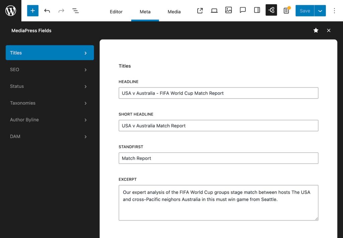Open the comments icon in the toolbar
The height and width of the screenshot is (238, 343).
243,10
